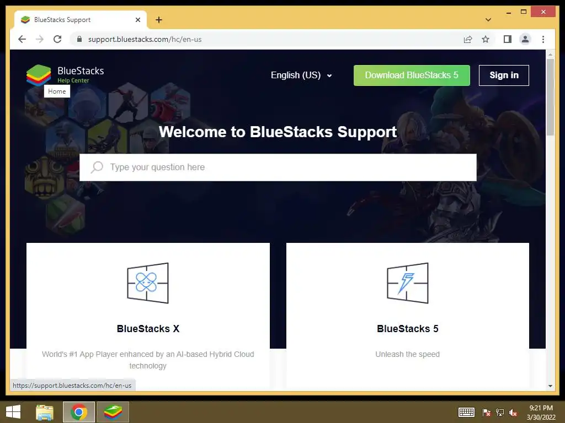Open the Chrome profile avatar
This screenshot has height=423, width=565.
[525, 39]
